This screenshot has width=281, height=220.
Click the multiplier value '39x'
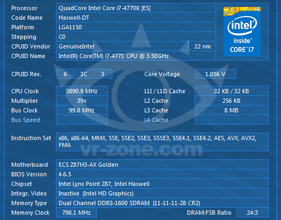[82, 101]
